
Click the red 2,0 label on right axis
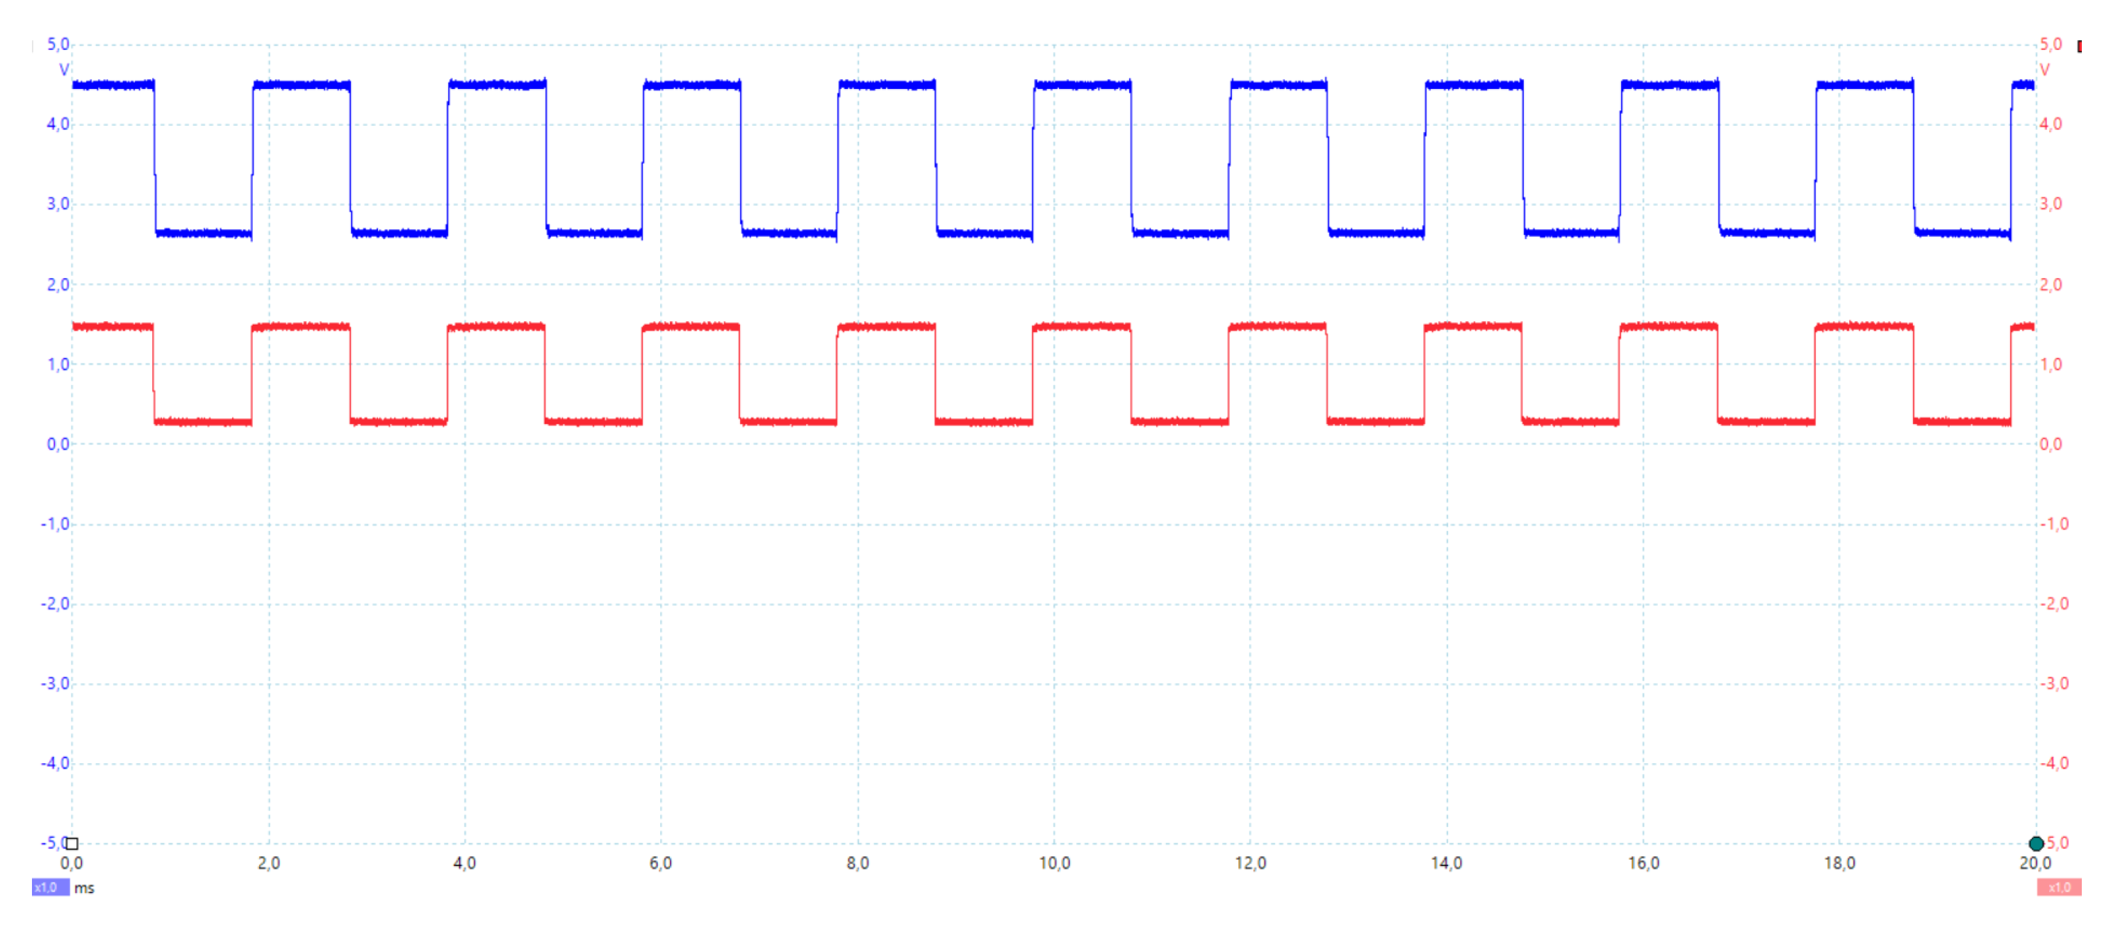[x=2051, y=284]
